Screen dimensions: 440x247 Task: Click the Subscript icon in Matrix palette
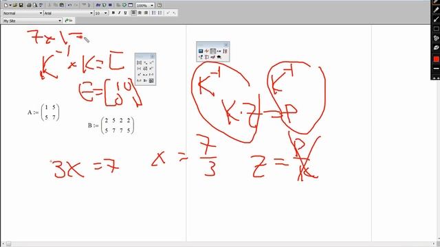[x=145, y=62]
